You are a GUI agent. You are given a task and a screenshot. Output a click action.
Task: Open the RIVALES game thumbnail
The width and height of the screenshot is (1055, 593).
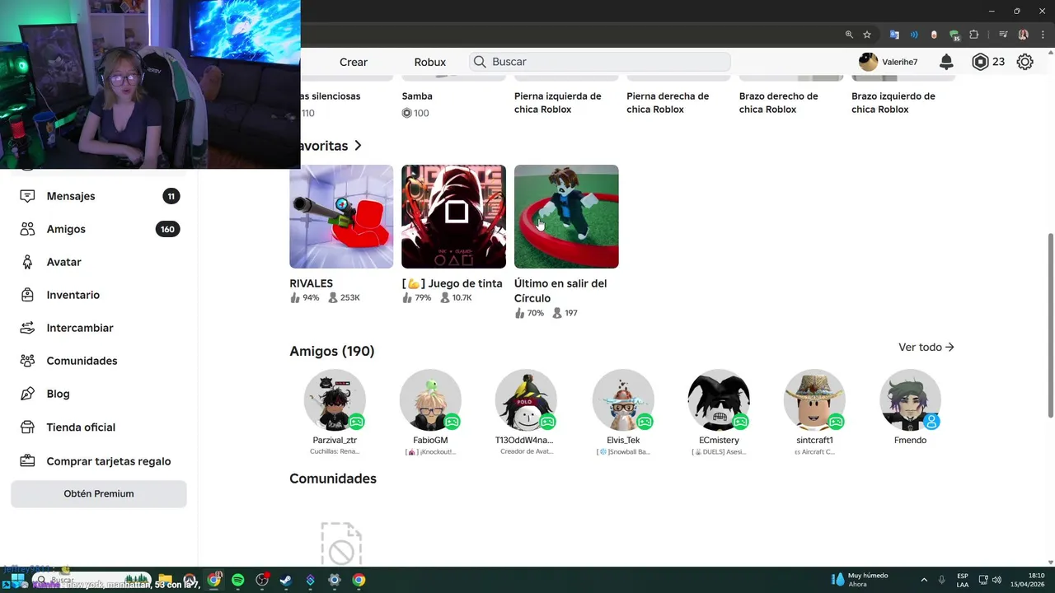[341, 217]
